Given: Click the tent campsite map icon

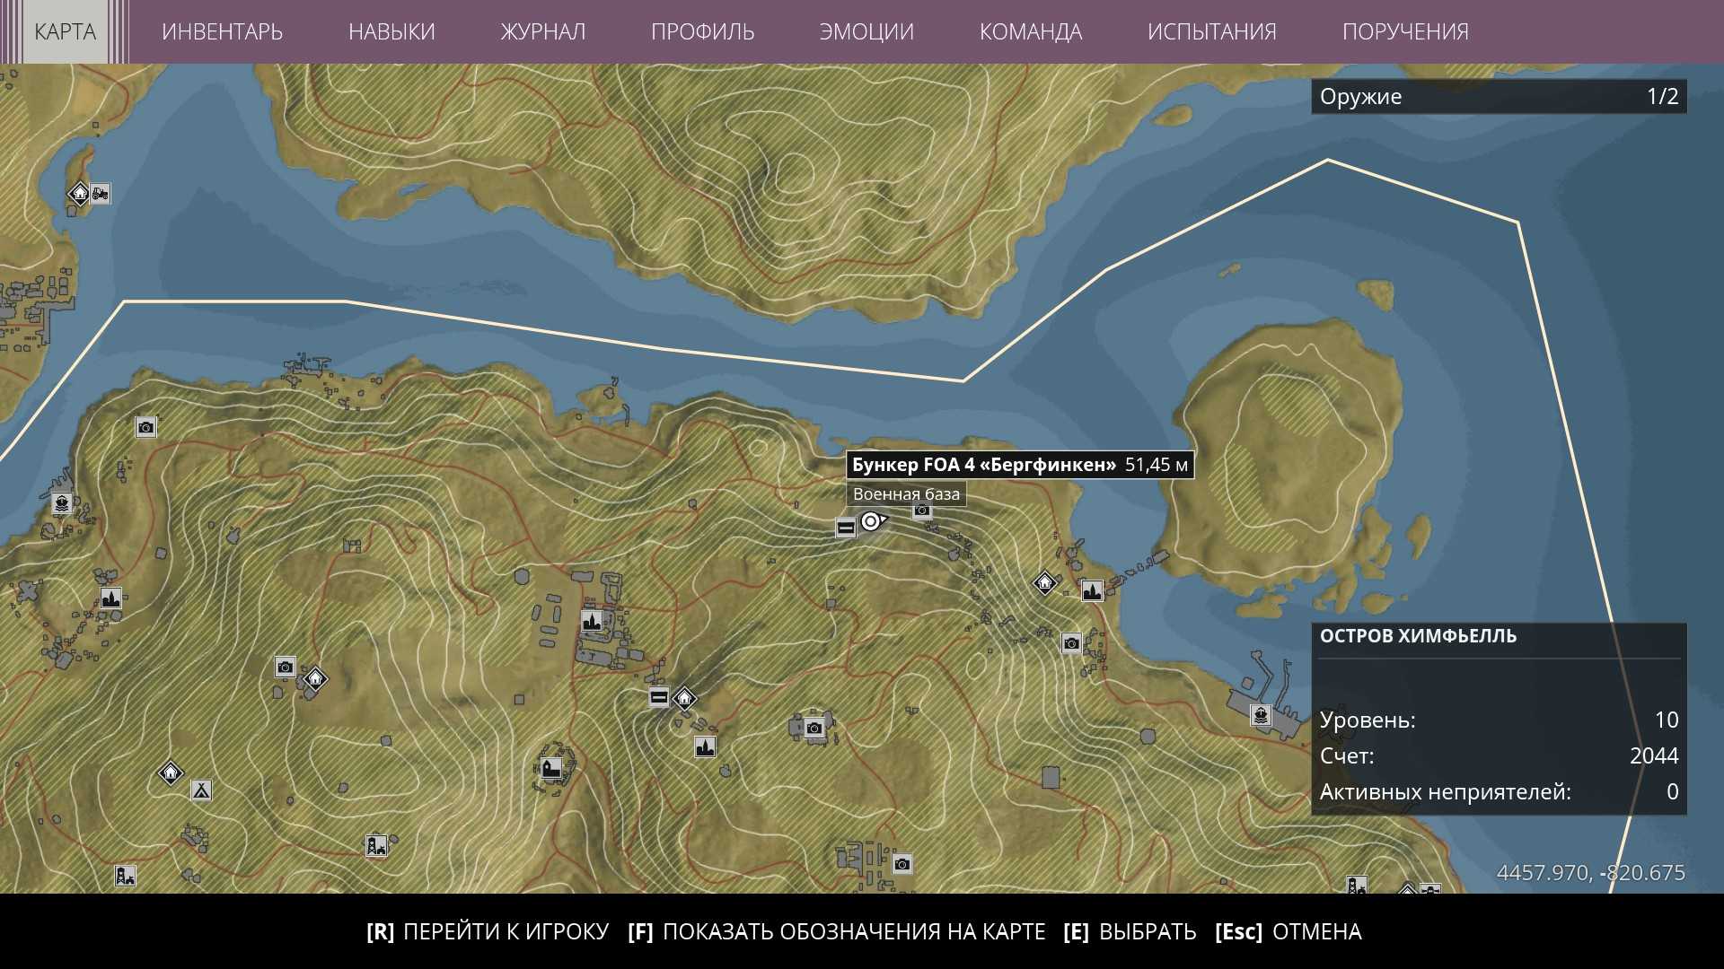Looking at the screenshot, I should [x=201, y=790].
